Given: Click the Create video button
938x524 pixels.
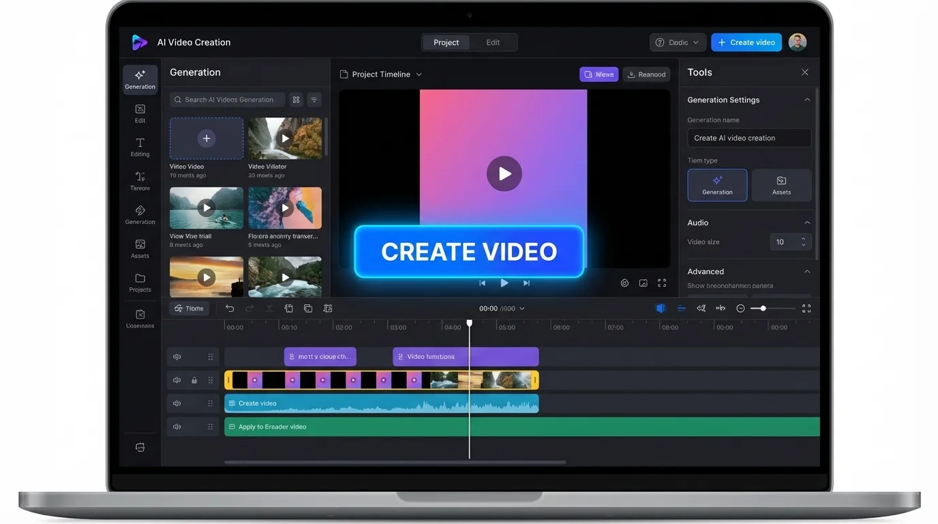Looking at the screenshot, I should [x=746, y=42].
